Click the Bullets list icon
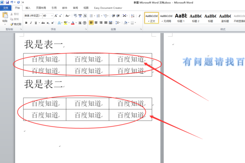 tap(91, 16)
